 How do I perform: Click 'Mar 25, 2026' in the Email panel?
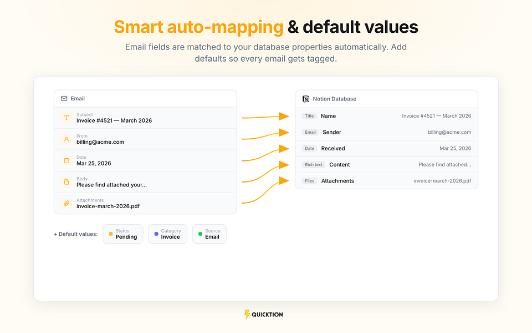pyautogui.click(x=94, y=163)
